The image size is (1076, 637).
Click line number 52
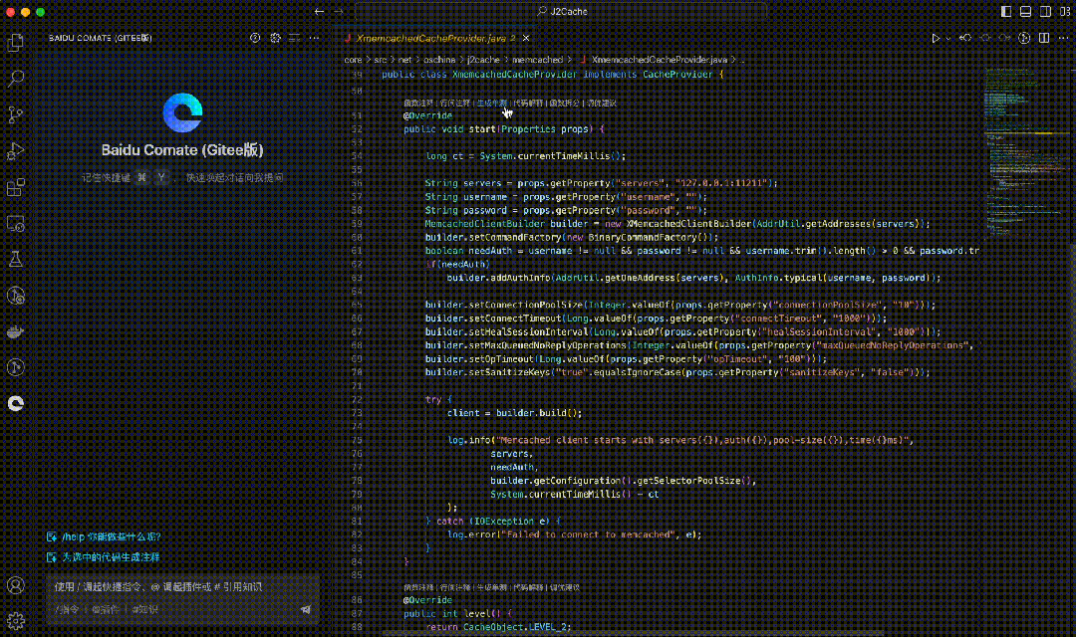(x=357, y=129)
